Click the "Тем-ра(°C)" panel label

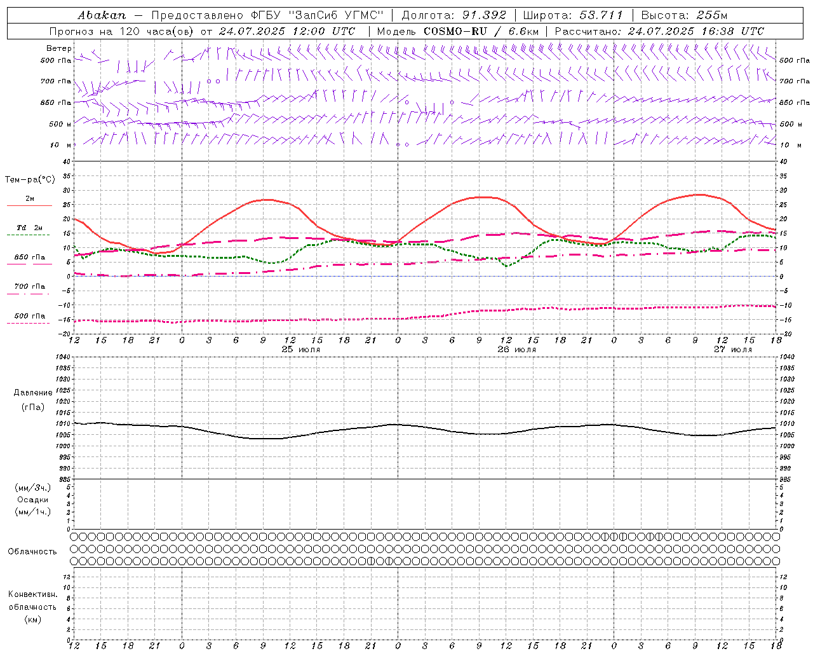30,180
